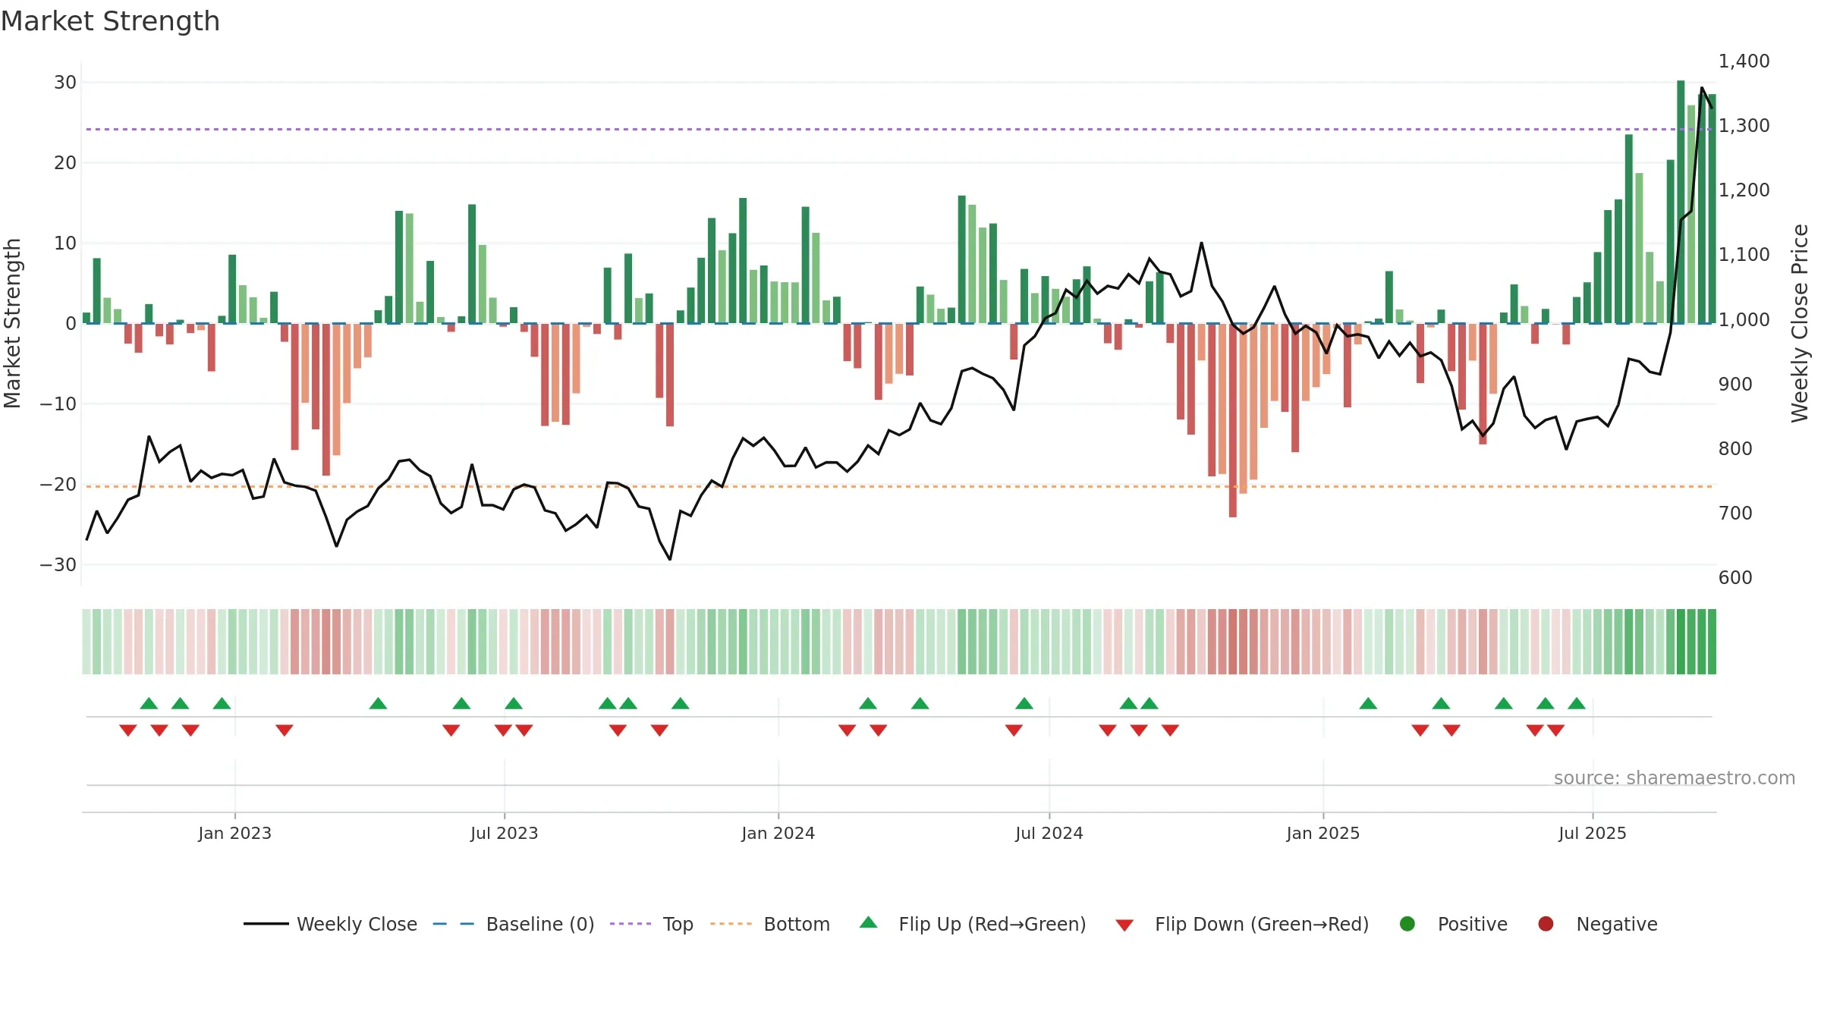The height and width of the screenshot is (1024, 1821).
Task: Toggle the Baseline (0) legend item
Action: pos(514,924)
